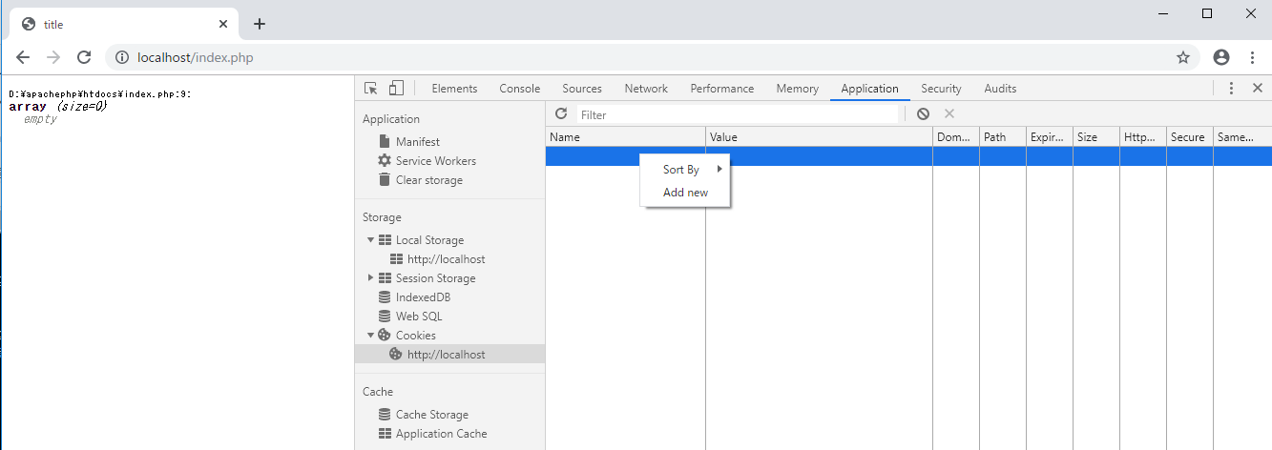Open DevTools customize menu (three dots)
Screen dimensions: 1272x450
pos(1231,89)
